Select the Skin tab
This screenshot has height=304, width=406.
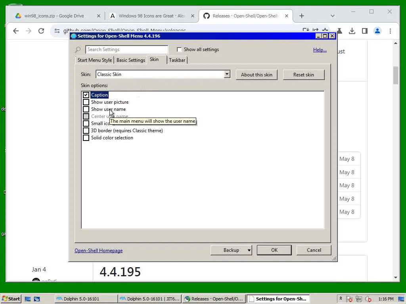(x=154, y=59)
